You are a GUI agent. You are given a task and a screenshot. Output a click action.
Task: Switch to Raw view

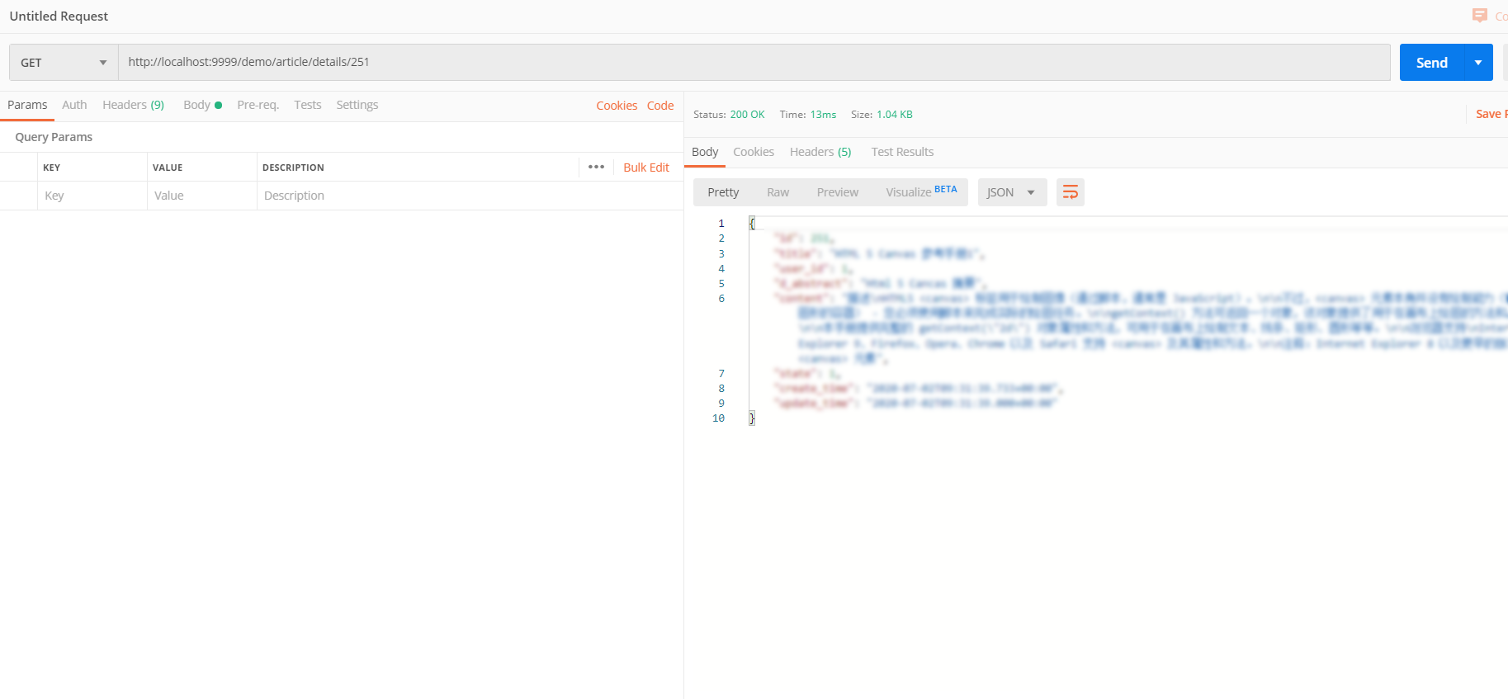pyautogui.click(x=778, y=192)
